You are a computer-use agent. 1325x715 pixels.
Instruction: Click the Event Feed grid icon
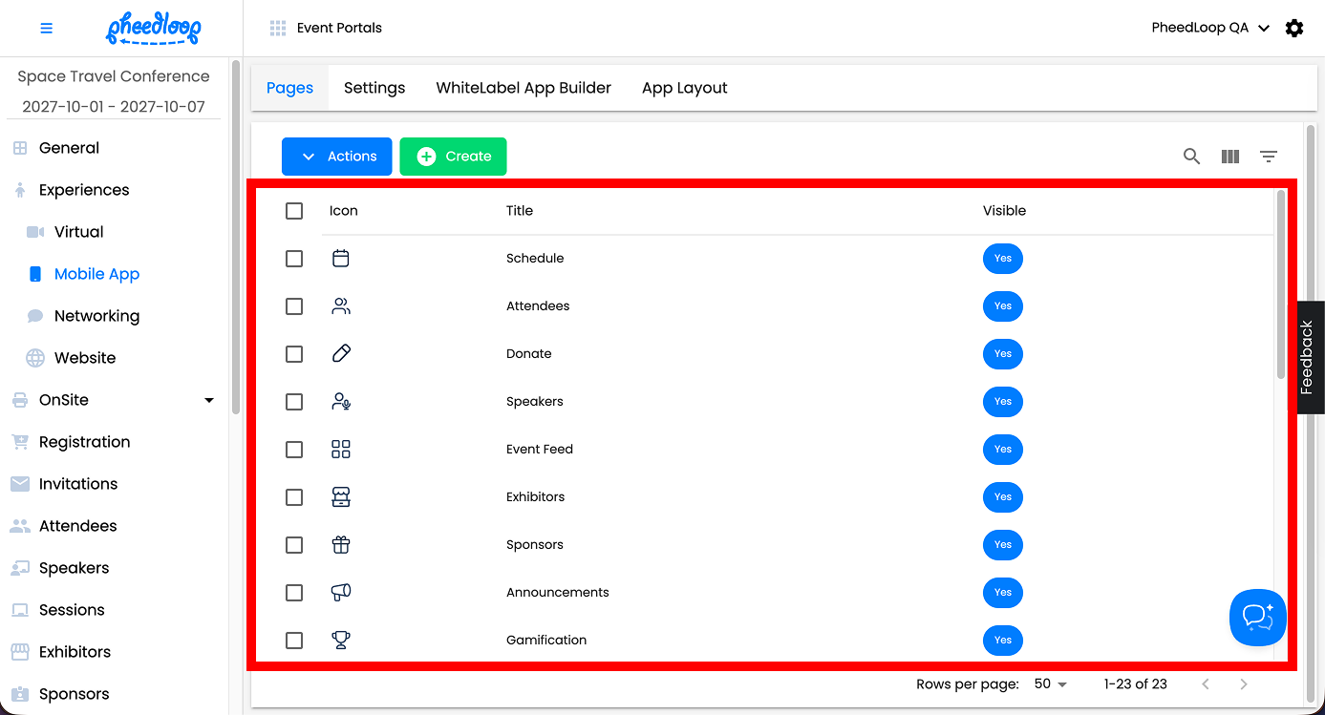click(341, 449)
